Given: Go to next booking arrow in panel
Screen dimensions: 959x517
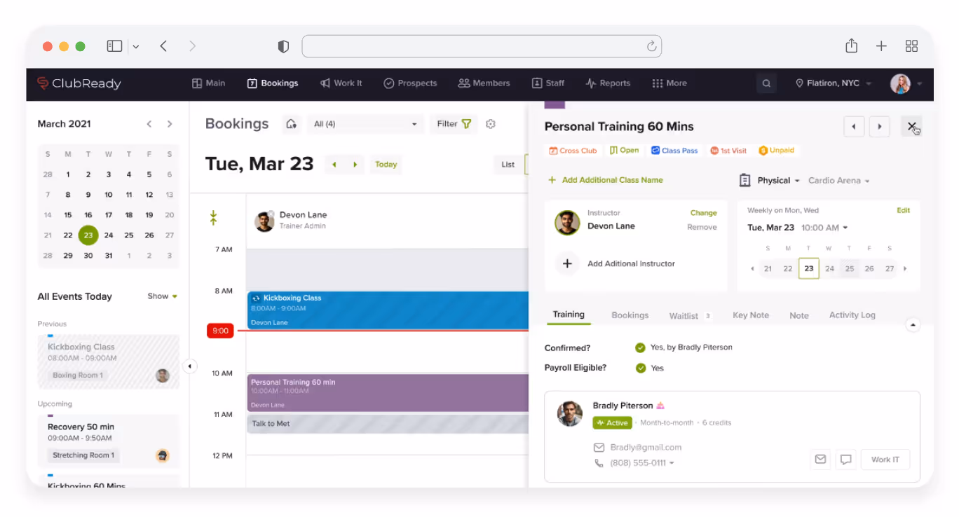Looking at the screenshot, I should point(880,127).
